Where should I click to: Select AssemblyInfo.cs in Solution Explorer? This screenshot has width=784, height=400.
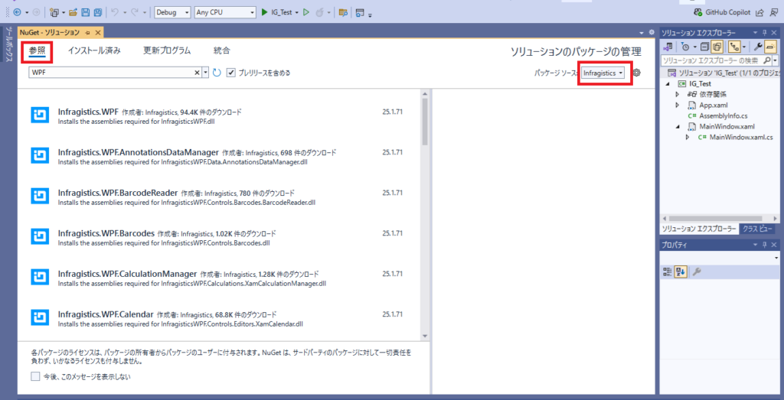(x=723, y=115)
